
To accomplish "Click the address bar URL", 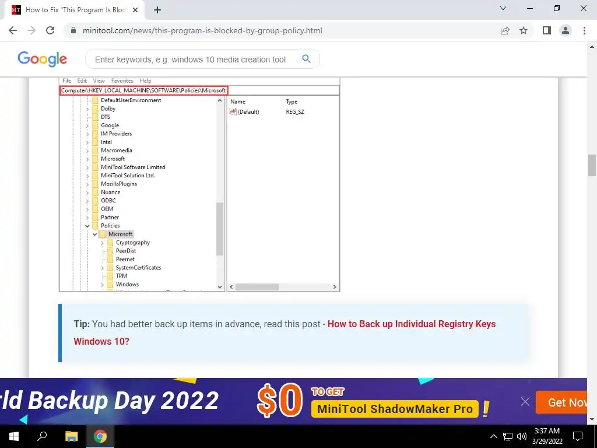I will pos(202,30).
